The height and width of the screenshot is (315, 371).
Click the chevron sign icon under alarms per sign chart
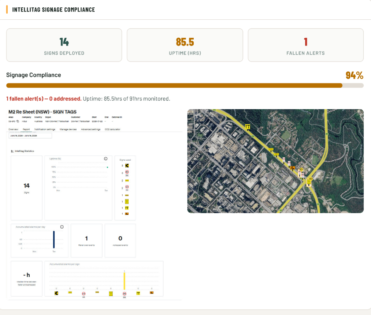coord(56,293)
